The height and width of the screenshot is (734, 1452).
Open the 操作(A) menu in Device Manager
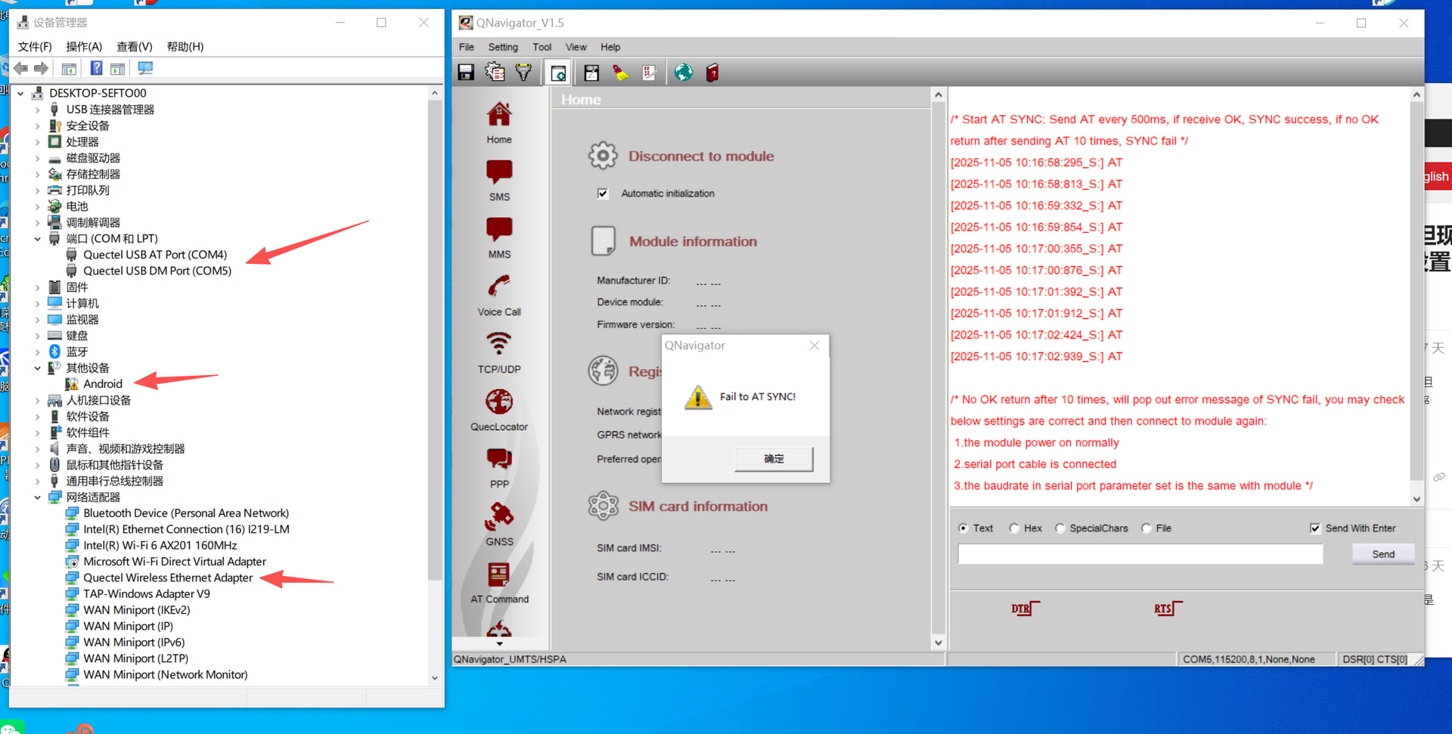(83, 47)
